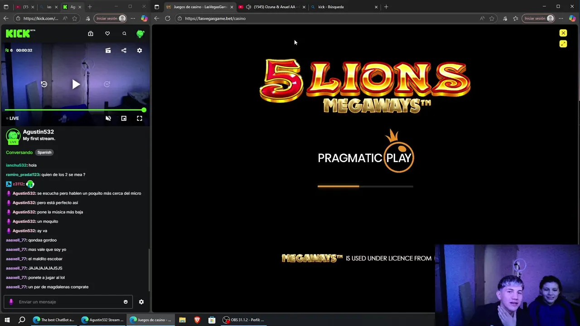Open the extensions icon in casino window
Viewport: 580px width, 326px height.
[505, 19]
